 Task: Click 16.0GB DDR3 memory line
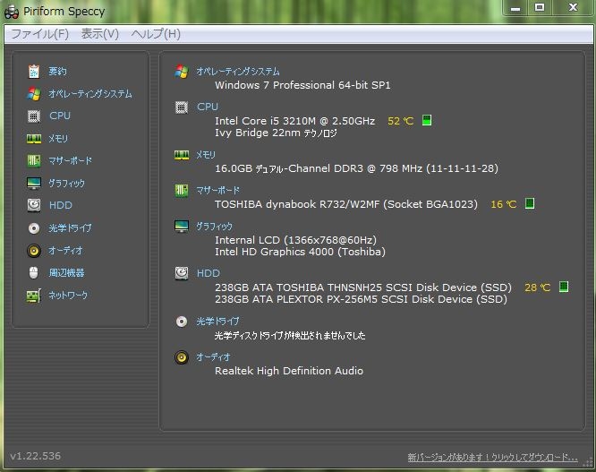(356, 168)
